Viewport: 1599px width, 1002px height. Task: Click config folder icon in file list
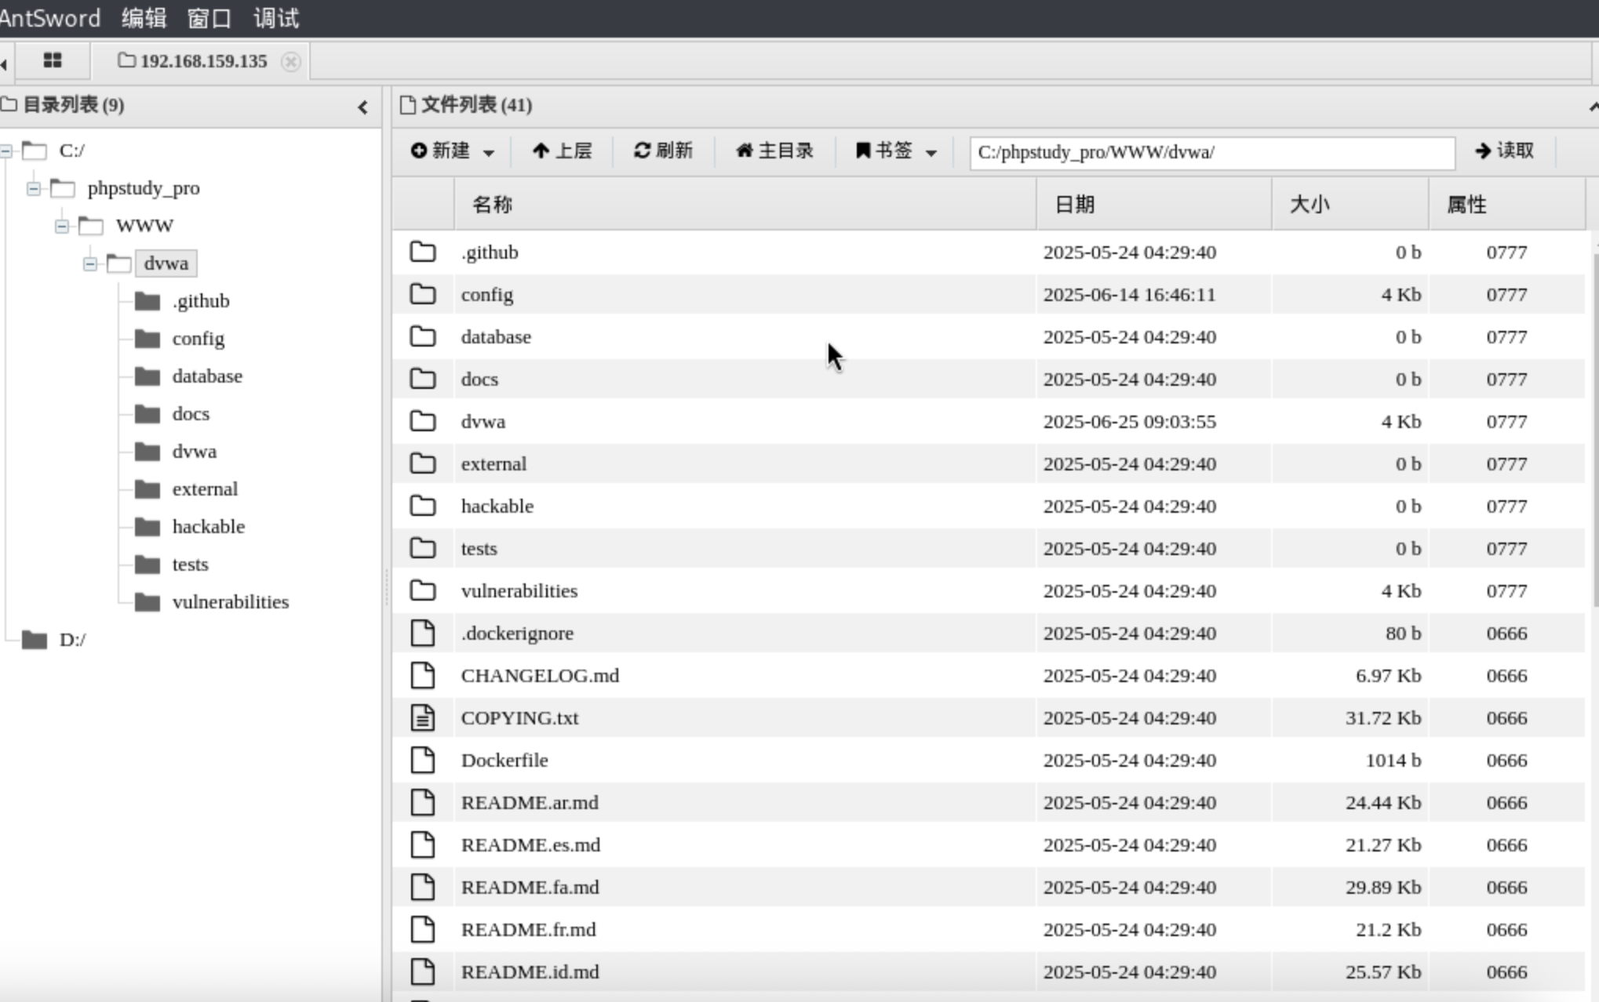click(x=423, y=294)
